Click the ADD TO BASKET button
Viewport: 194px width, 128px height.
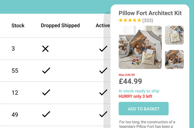(144, 109)
